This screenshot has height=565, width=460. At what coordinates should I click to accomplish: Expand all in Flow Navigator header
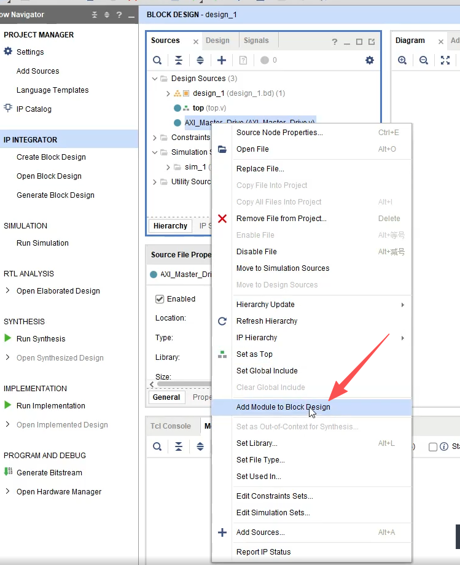[x=107, y=15]
